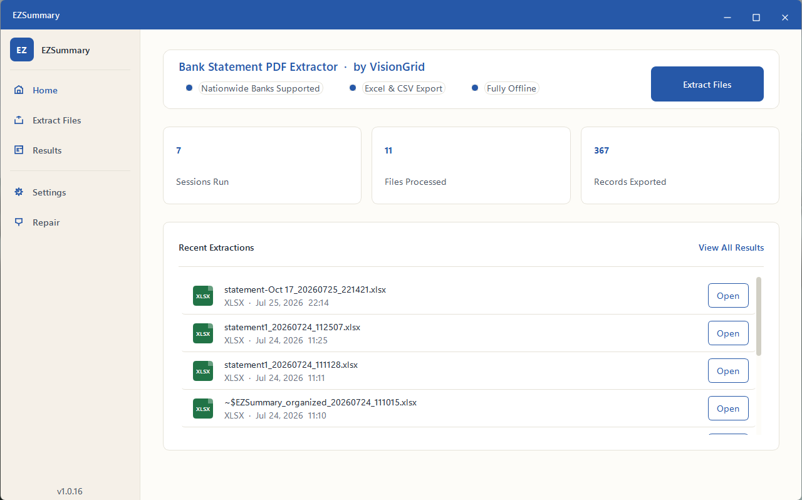Open statement1_20260724_112507.xlsx
Viewport: 802px width, 500px height.
click(x=728, y=333)
